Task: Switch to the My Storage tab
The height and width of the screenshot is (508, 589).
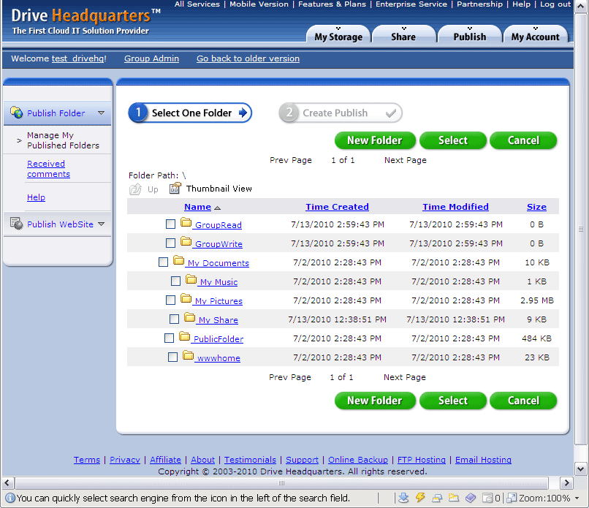Action: (338, 37)
